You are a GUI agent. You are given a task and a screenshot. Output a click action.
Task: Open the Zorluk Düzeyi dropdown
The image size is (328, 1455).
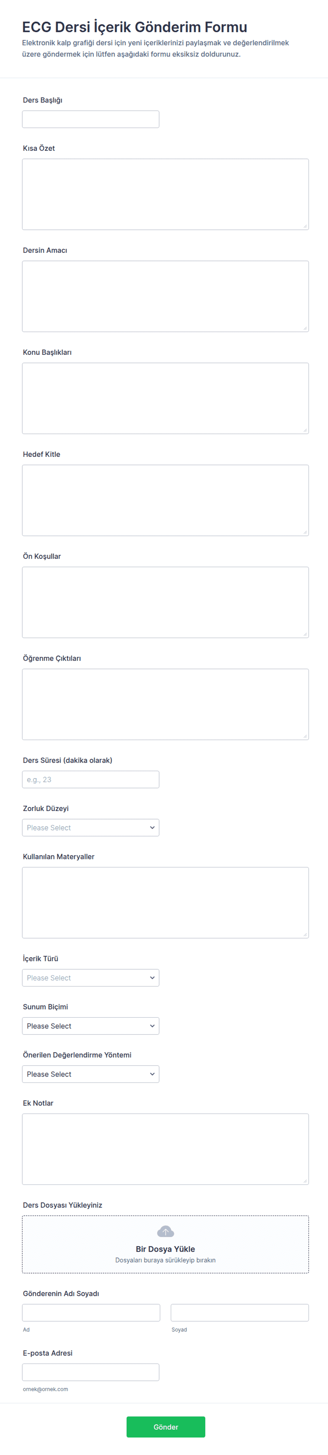[90, 828]
